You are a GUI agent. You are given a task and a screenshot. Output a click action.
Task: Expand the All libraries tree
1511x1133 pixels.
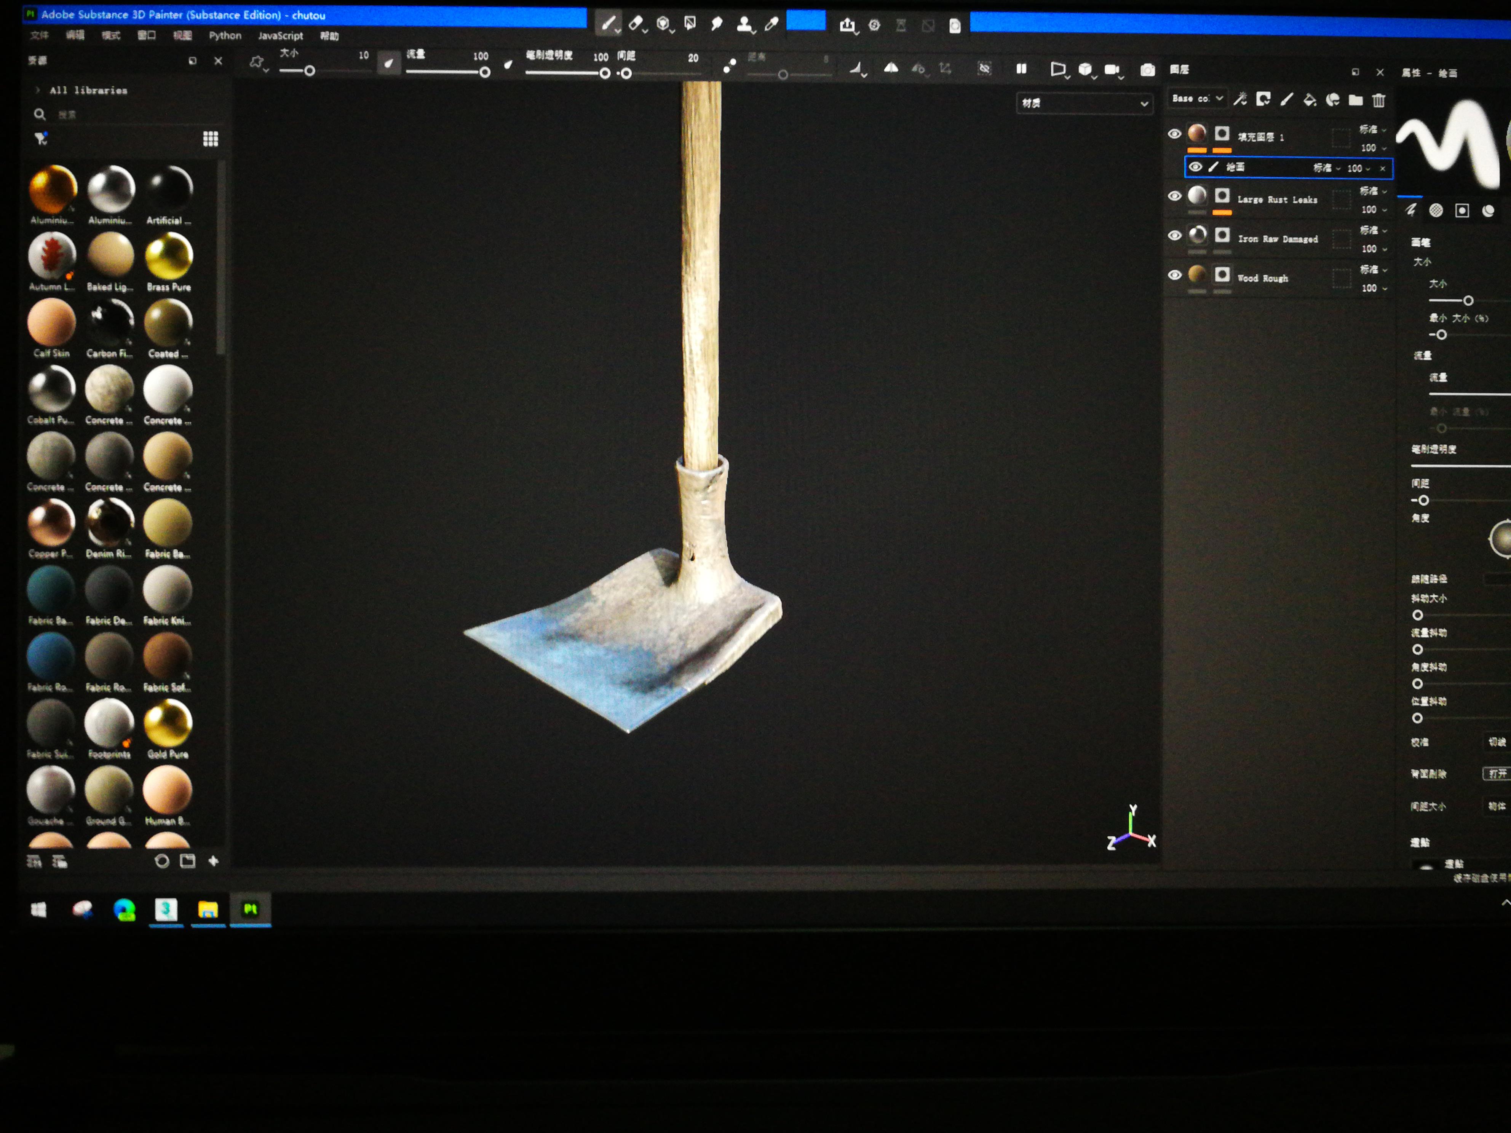(38, 90)
